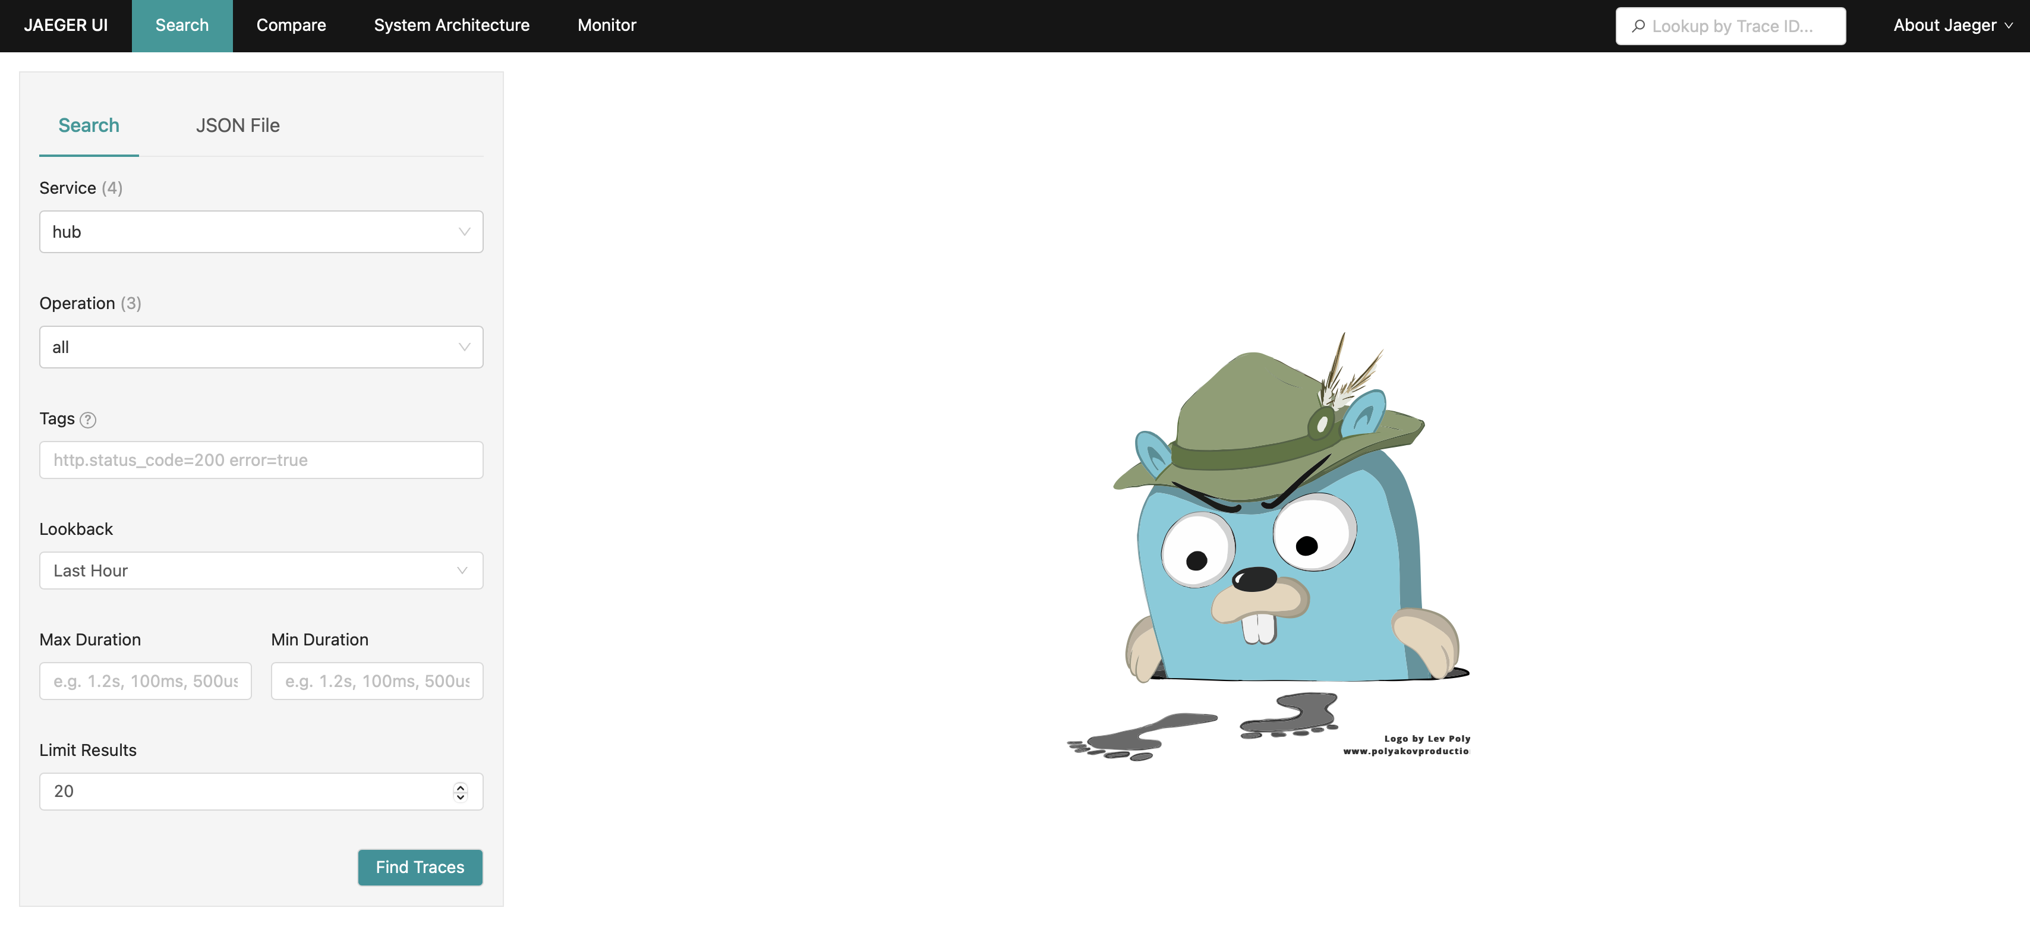This screenshot has width=2030, height=939.
Task: Click the magnifier icon in Trace ID lookup
Action: [x=1638, y=26]
